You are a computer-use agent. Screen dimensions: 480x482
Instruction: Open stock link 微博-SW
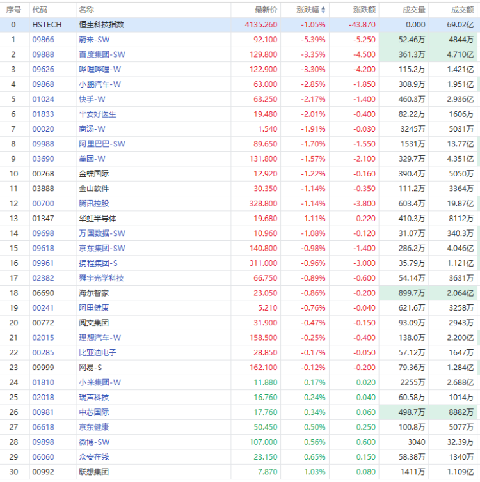point(94,442)
